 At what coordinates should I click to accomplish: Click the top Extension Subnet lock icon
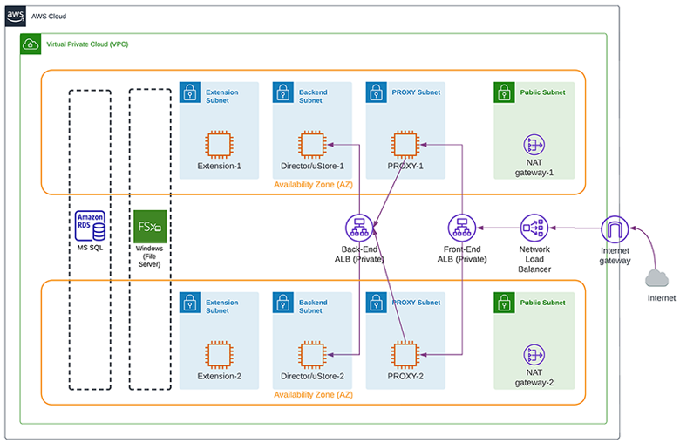pos(190,92)
